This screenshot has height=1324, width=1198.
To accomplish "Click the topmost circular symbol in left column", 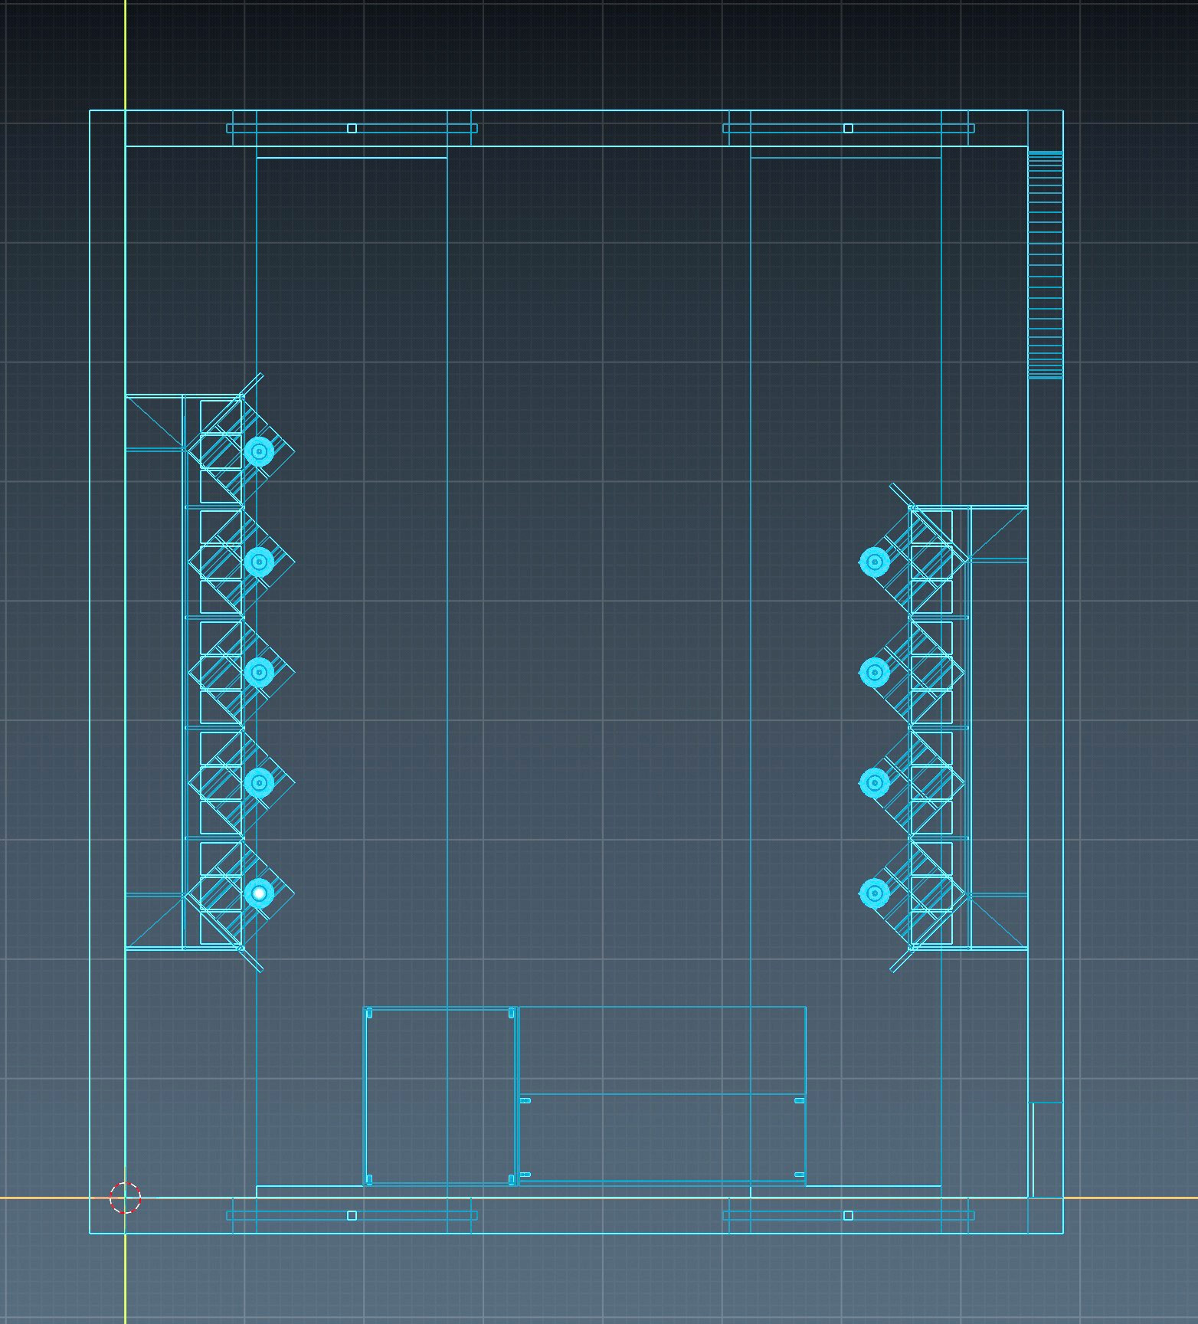I will coord(259,451).
